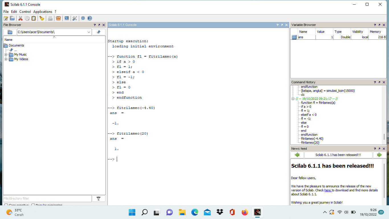Open ATOMS module manager box icon
The height and width of the screenshot is (219, 389).
[58, 18]
